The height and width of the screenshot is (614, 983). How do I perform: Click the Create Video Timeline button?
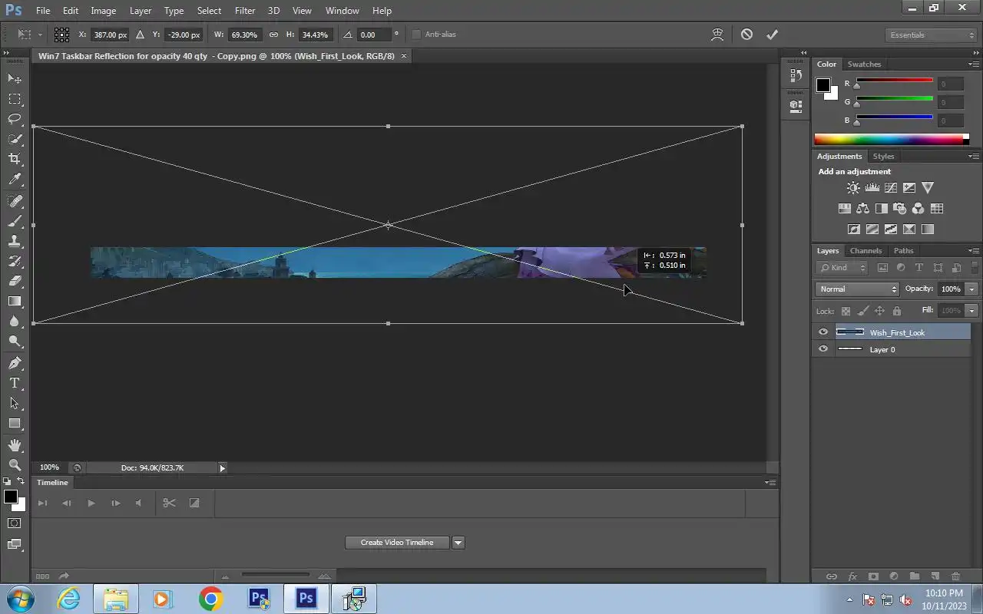click(x=397, y=543)
